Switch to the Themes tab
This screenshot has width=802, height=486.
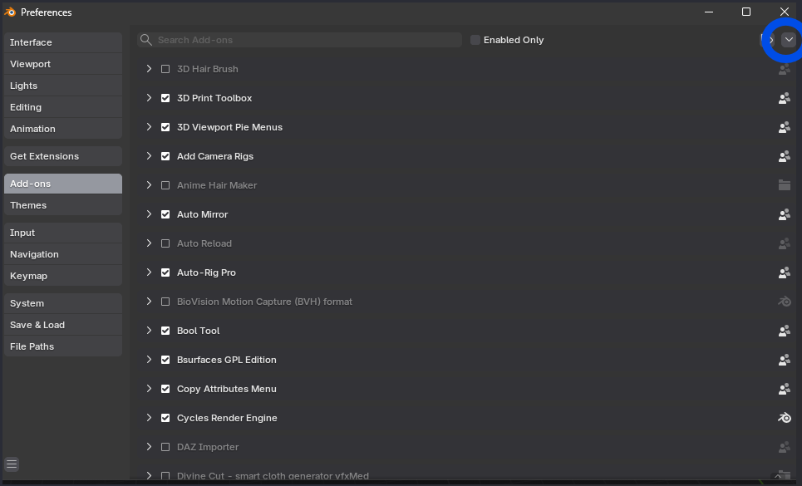point(63,205)
